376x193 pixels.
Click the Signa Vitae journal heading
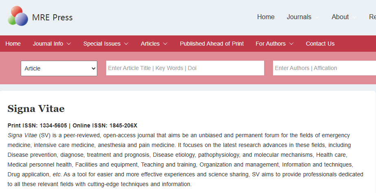coord(36,109)
